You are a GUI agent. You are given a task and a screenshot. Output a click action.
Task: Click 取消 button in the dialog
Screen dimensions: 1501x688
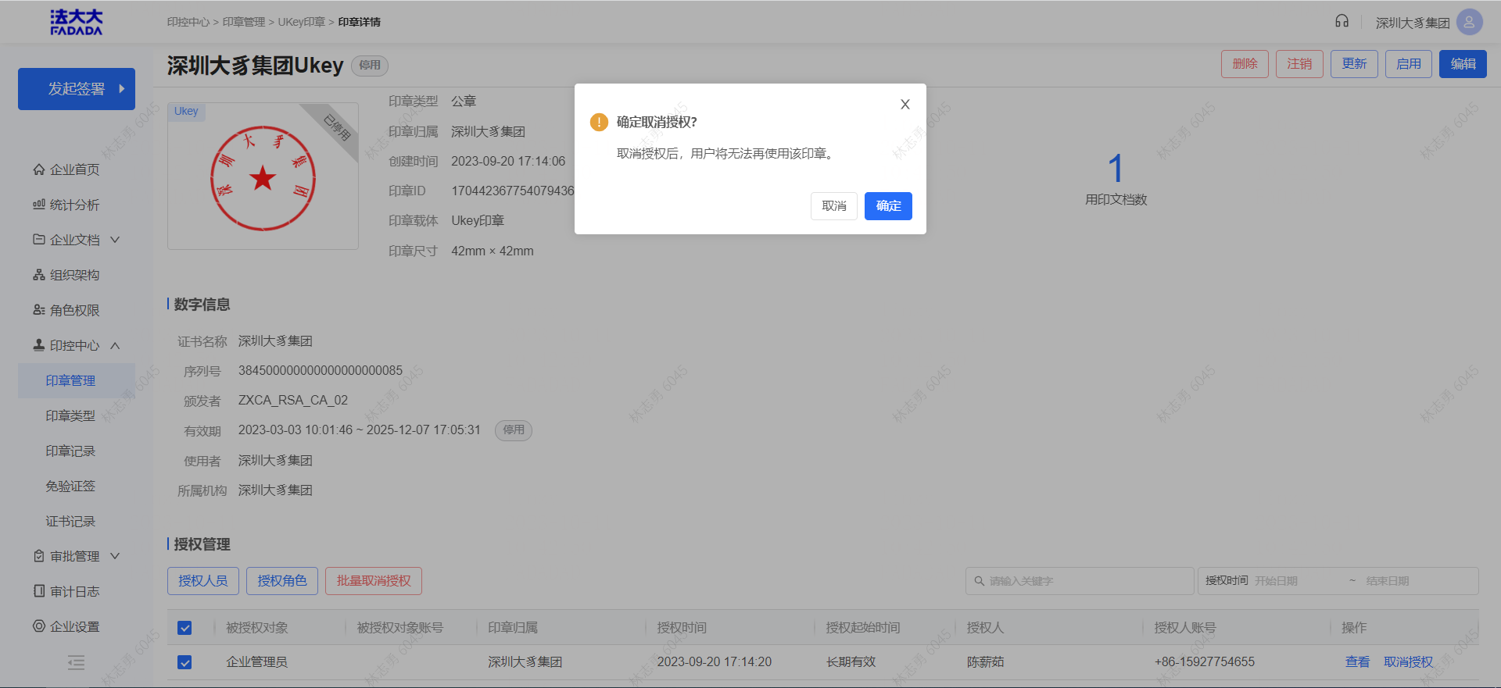pos(834,206)
